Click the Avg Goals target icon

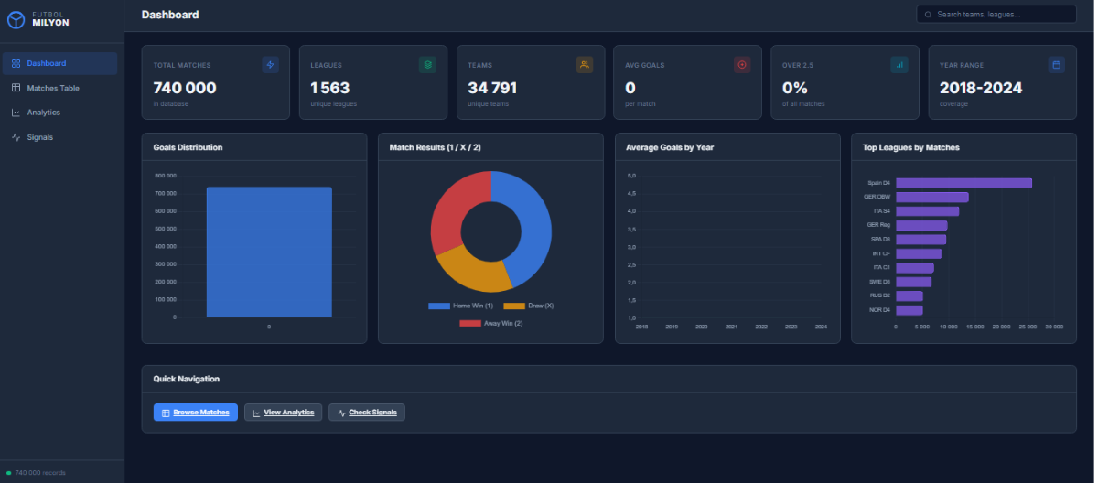pyautogui.click(x=742, y=65)
